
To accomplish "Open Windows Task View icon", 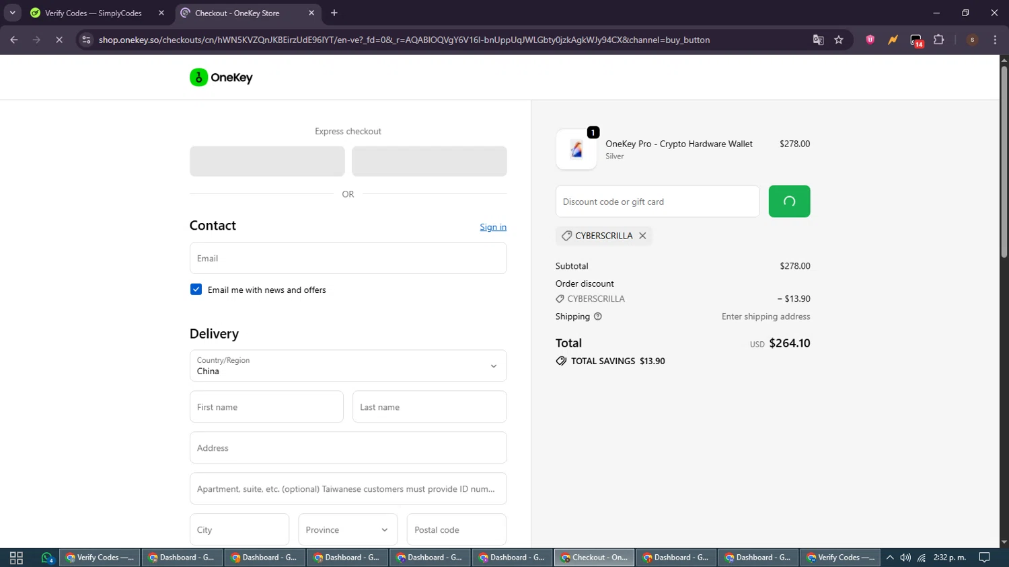I will pos(16,558).
